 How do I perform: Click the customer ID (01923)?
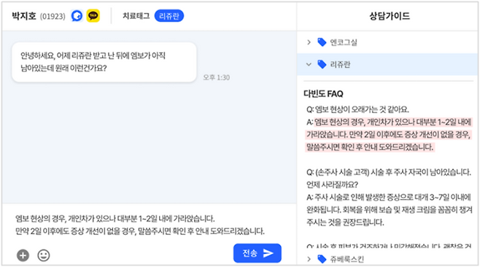(x=53, y=16)
